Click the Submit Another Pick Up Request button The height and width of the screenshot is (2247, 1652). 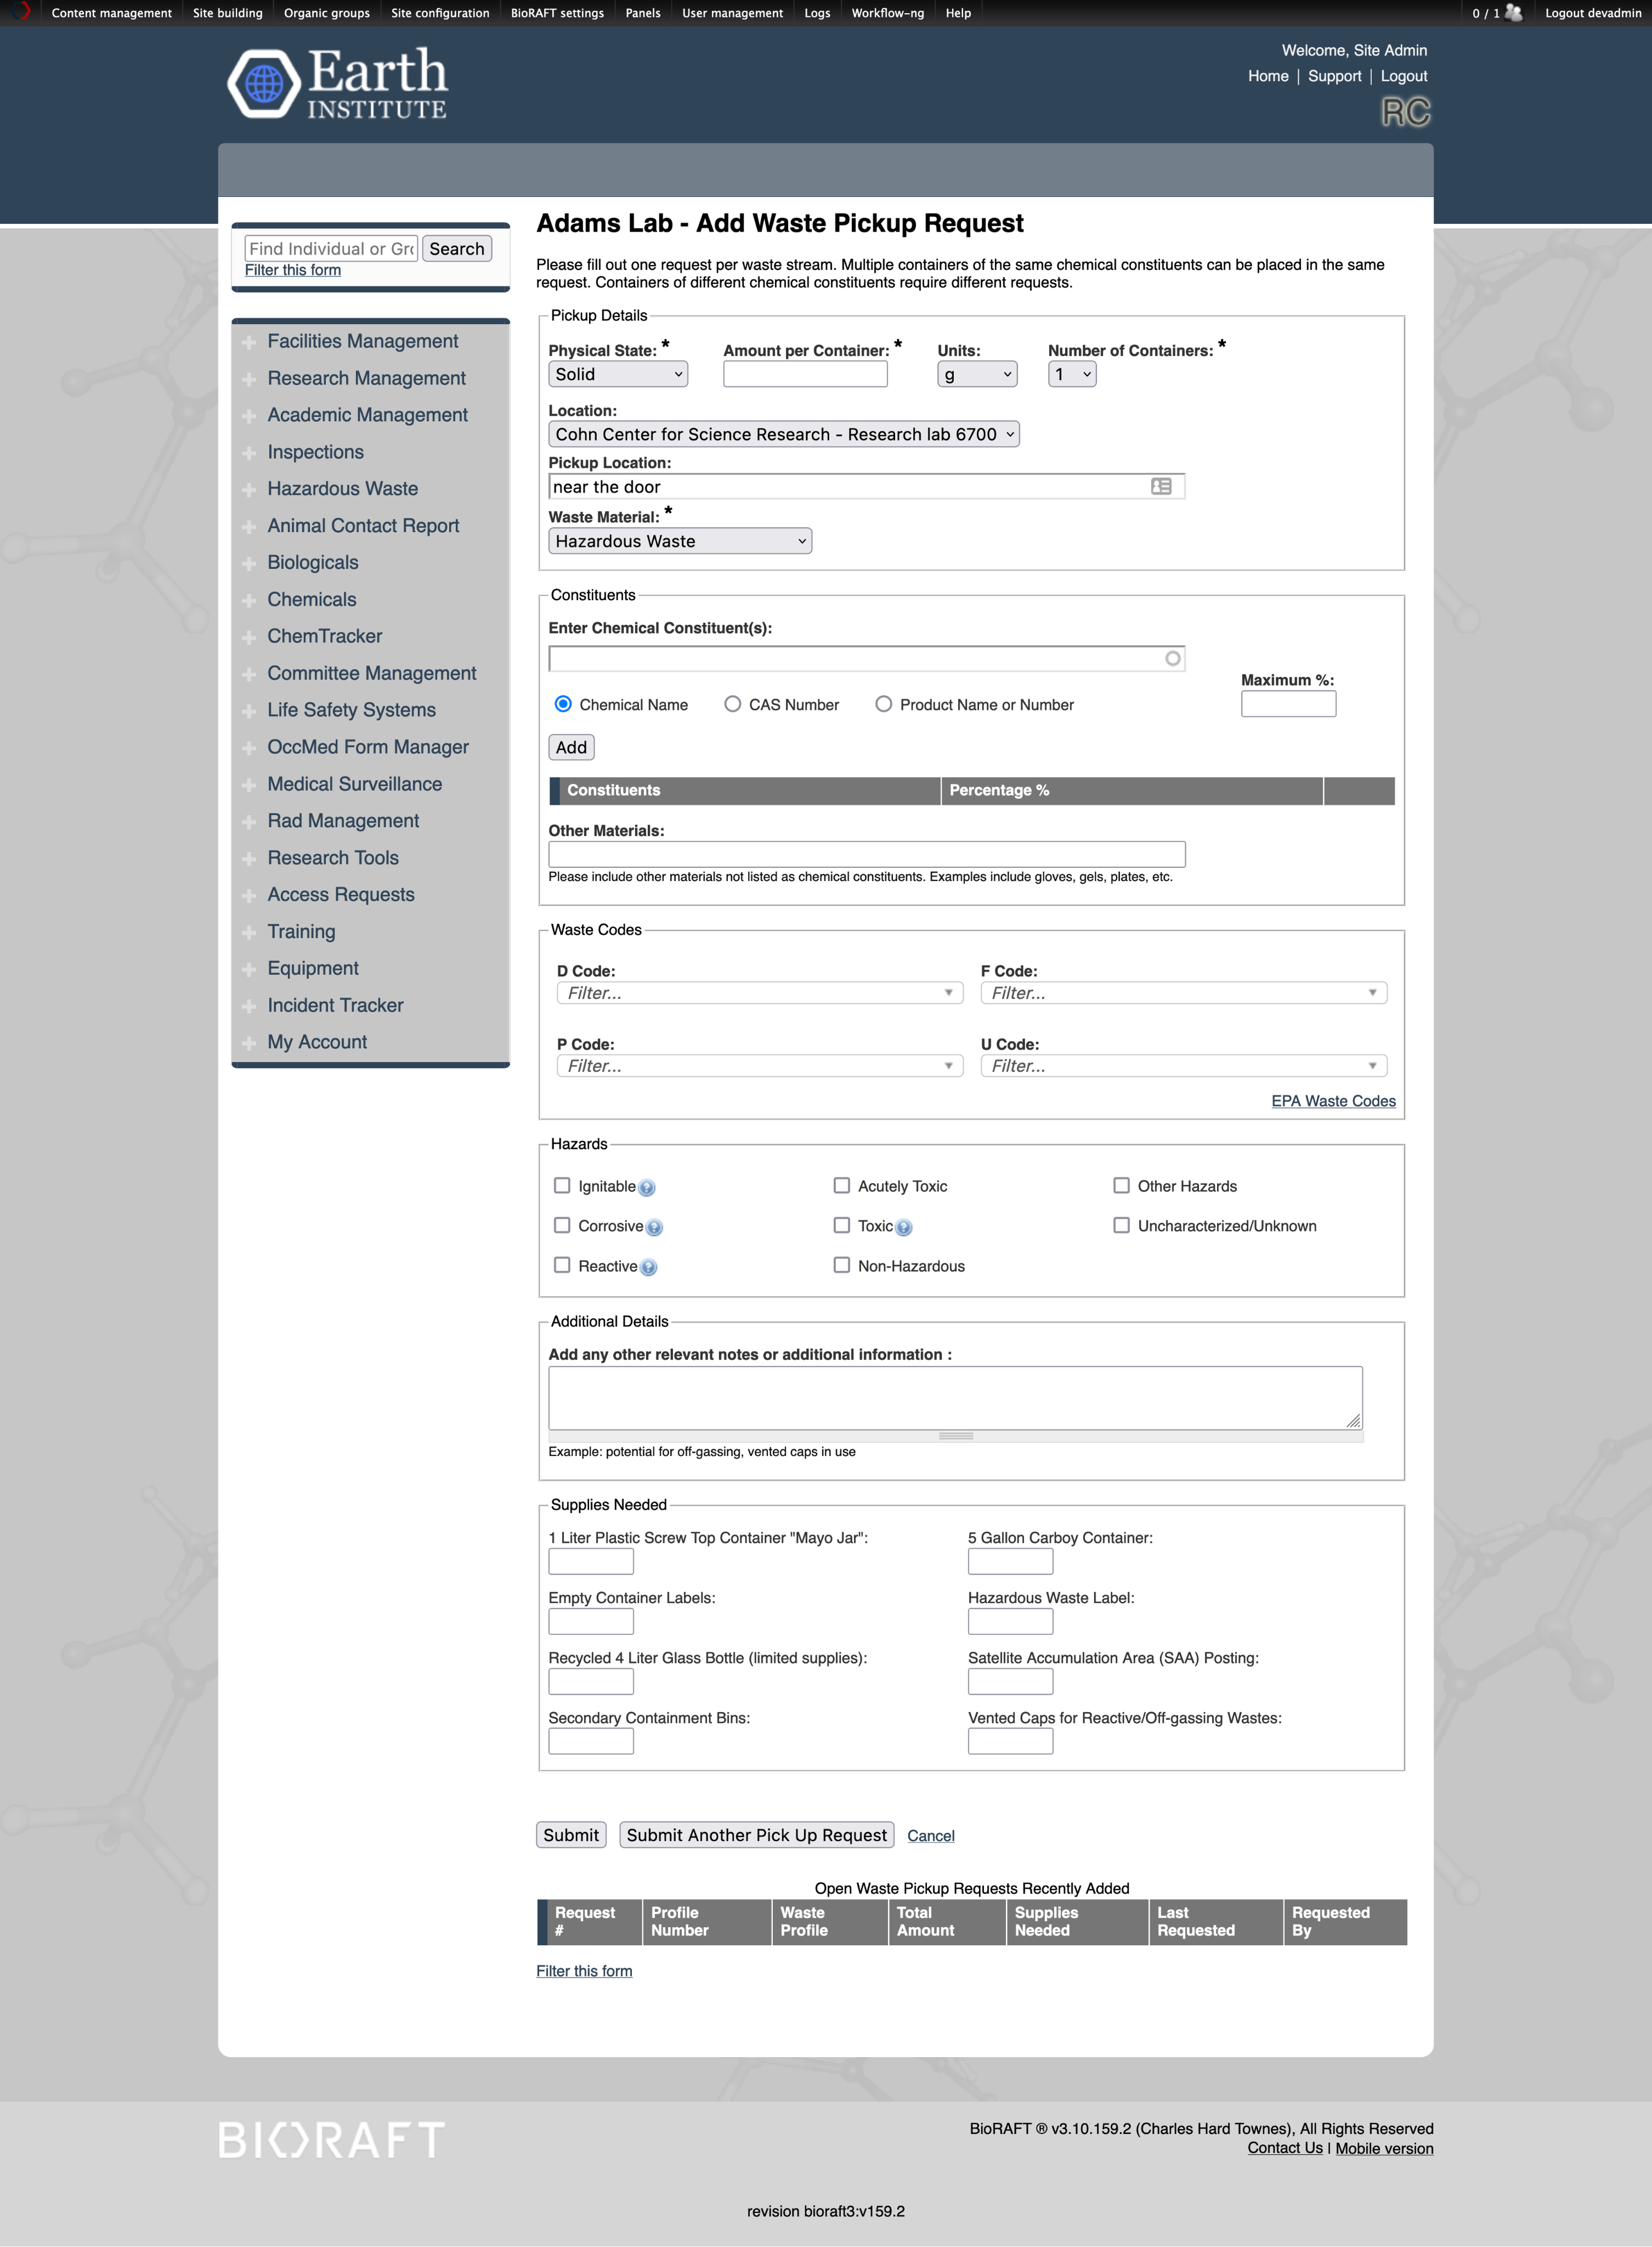pyautogui.click(x=756, y=1834)
